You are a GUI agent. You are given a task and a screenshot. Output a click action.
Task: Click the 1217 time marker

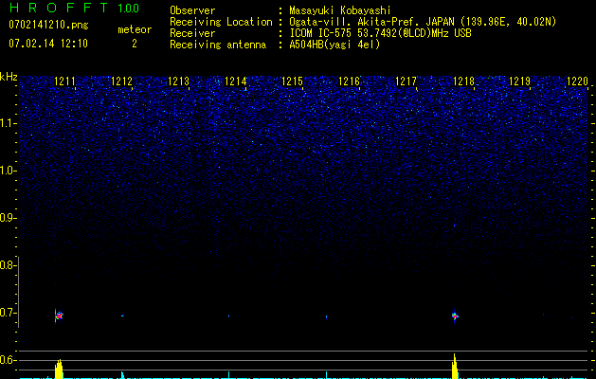point(406,81)
